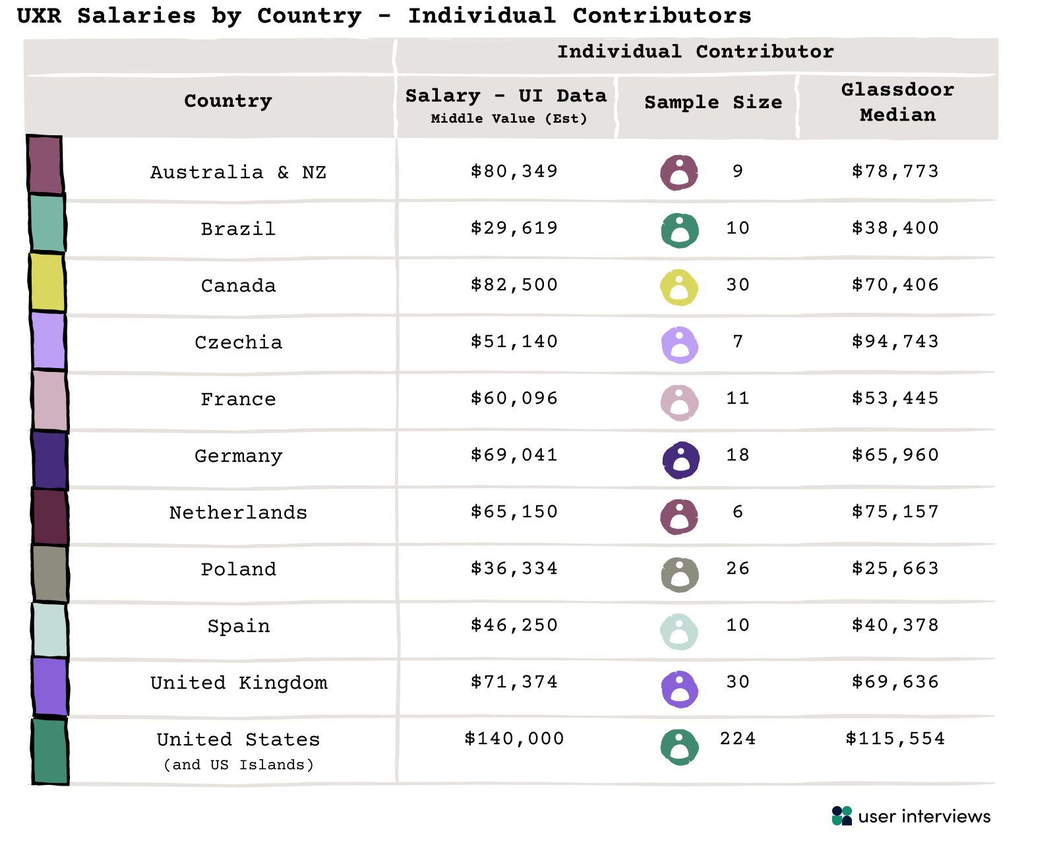Click the United States $140,000 salary cell
Image resolution: width=1055 pixels, height=843 pixels.
coord(514,738)
